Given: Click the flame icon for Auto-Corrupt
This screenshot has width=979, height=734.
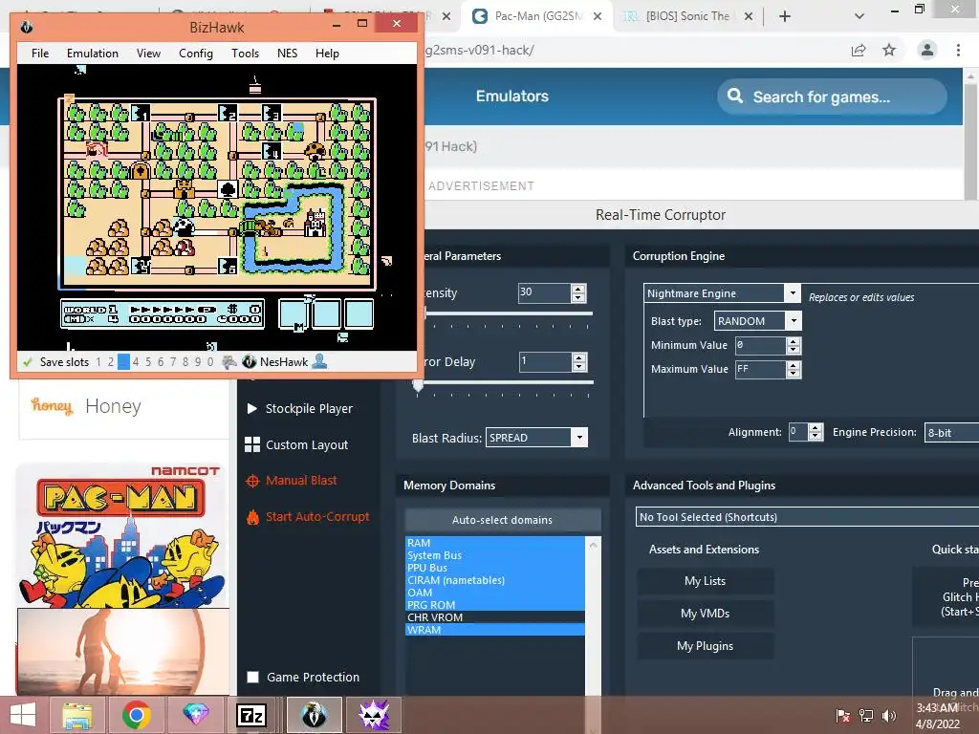Looking at the screenshot, I should tap(252, 517).
